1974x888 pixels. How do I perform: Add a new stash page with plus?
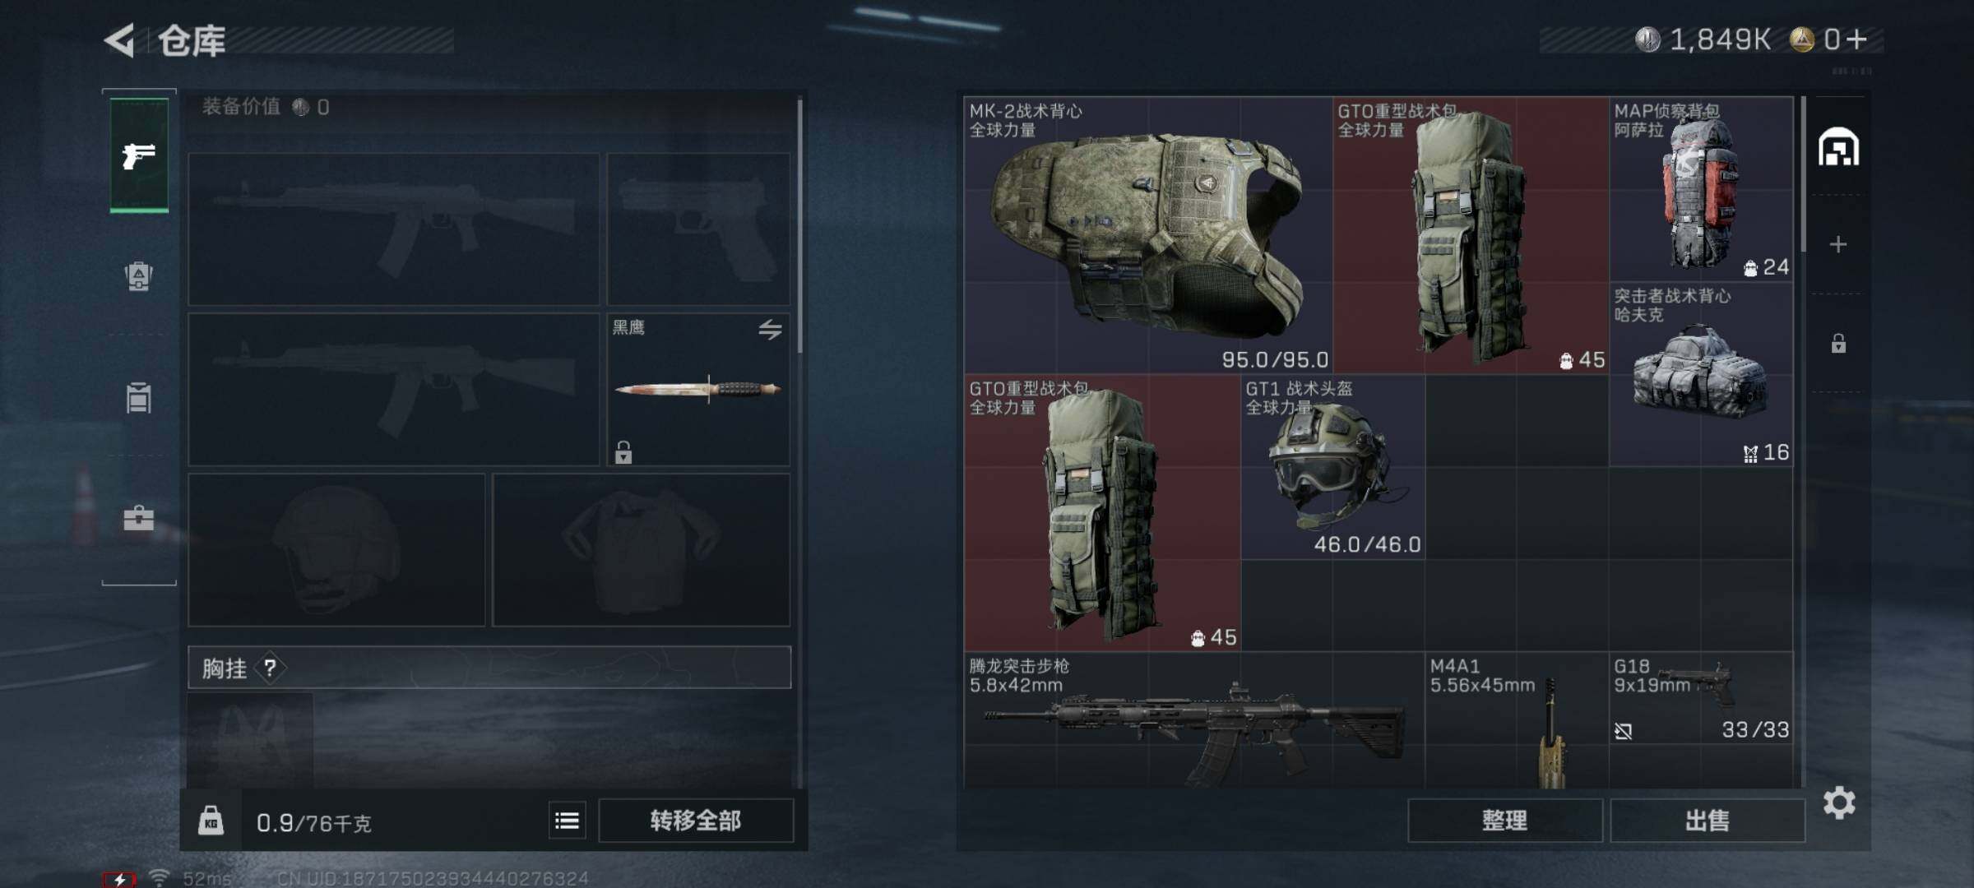(1838, 244)
